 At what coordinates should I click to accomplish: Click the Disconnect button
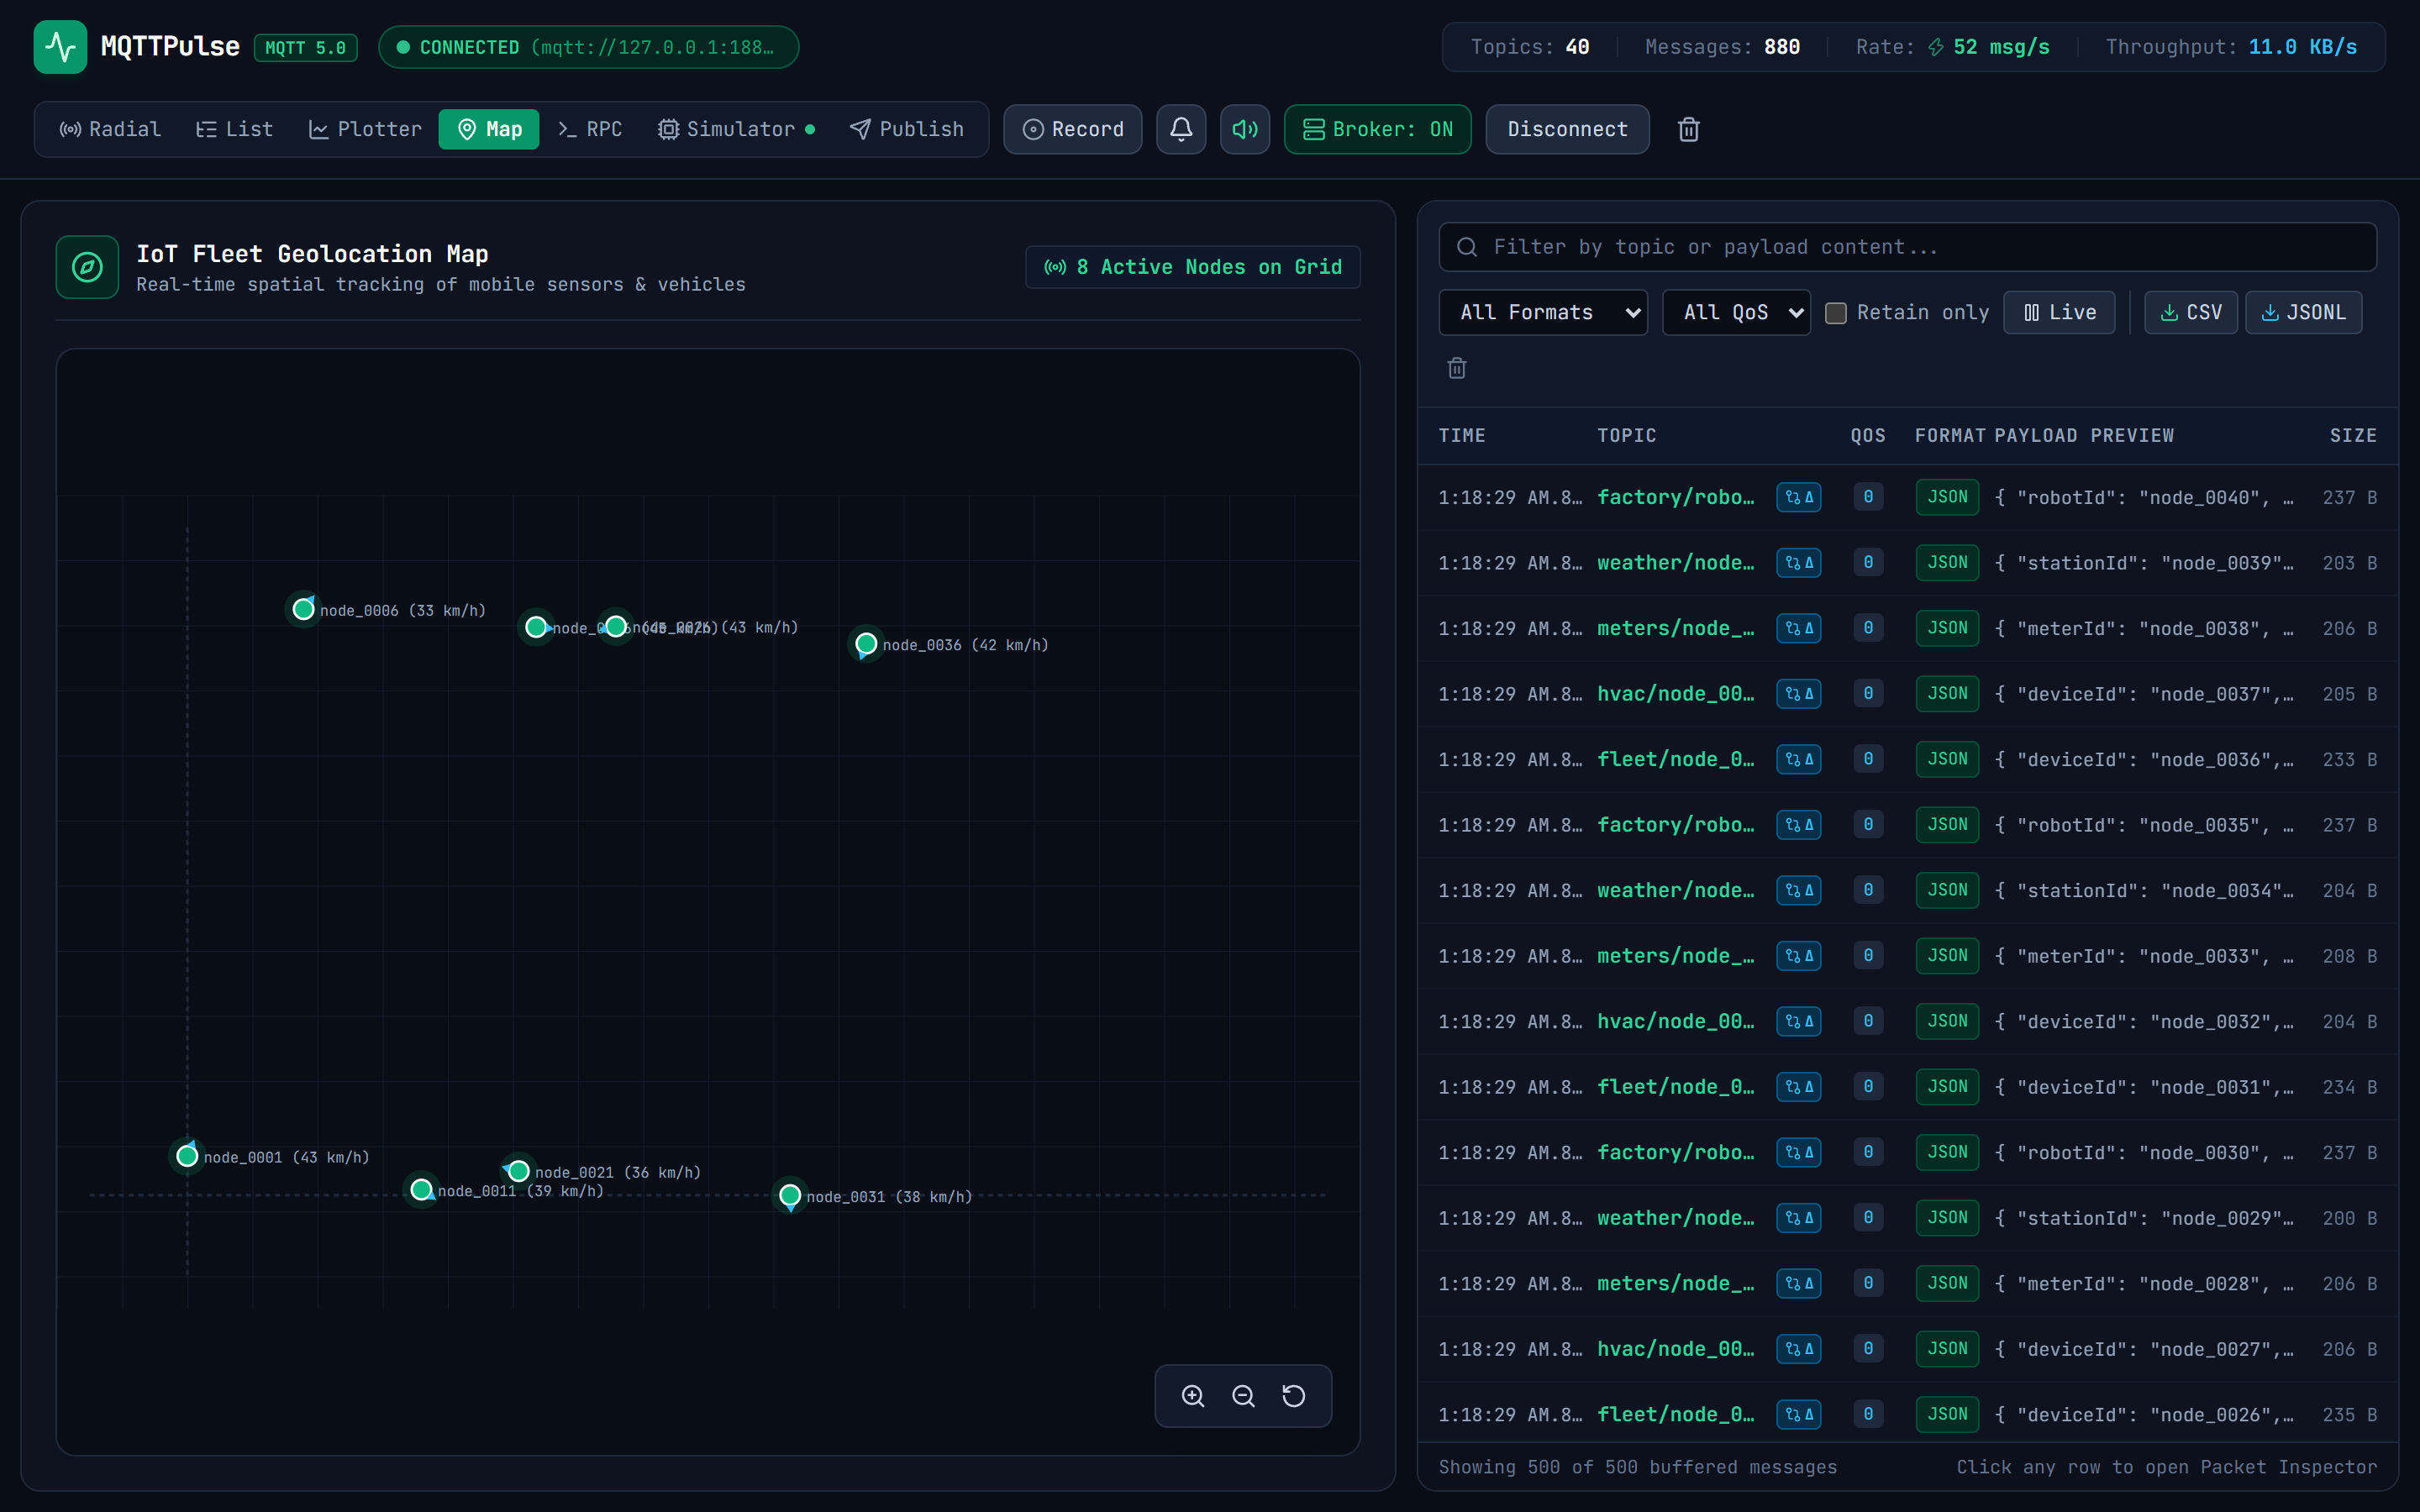tap(1567, 129)
